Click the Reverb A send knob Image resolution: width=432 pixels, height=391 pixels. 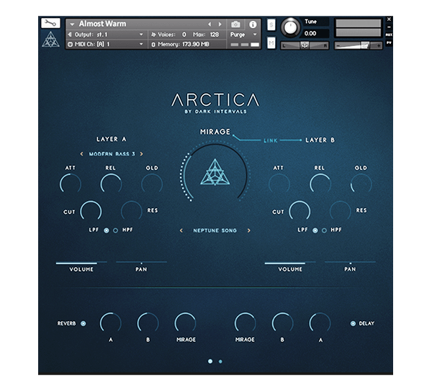pyautogui.click(x=110, y=323)
